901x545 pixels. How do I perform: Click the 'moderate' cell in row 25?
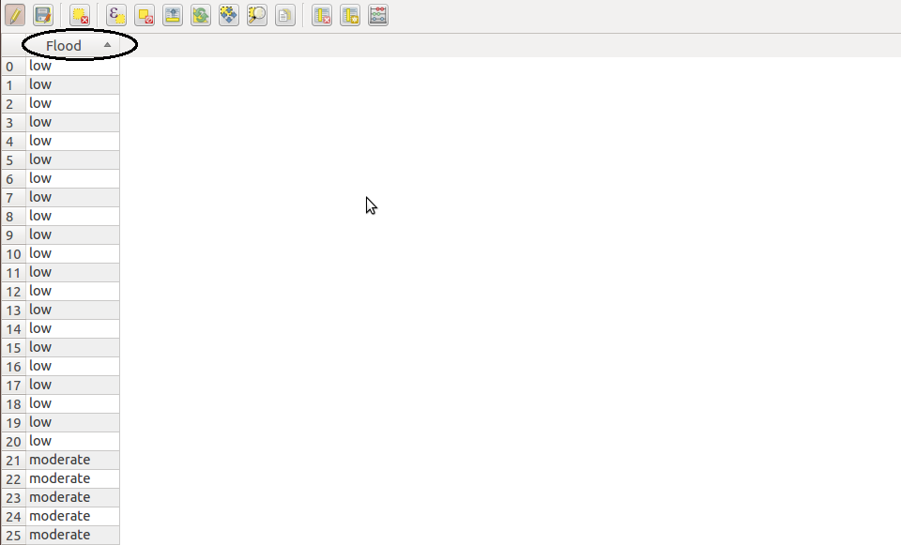[73, 536]
